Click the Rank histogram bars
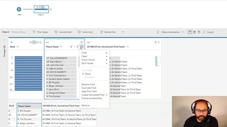Image resolution: width=227 pixels, height=127 pixels. [x=28, y=73]
